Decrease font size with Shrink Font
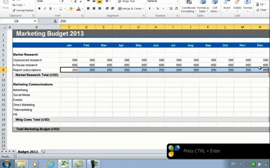This screenshot has width=270, height=168. pos(80,1)
